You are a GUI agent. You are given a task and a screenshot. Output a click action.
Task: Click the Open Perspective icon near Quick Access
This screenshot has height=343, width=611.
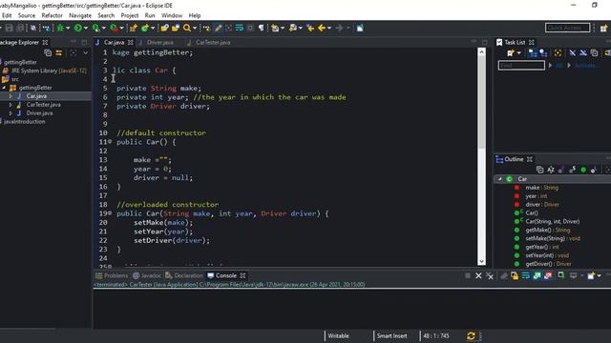click(x=604, y=28)
